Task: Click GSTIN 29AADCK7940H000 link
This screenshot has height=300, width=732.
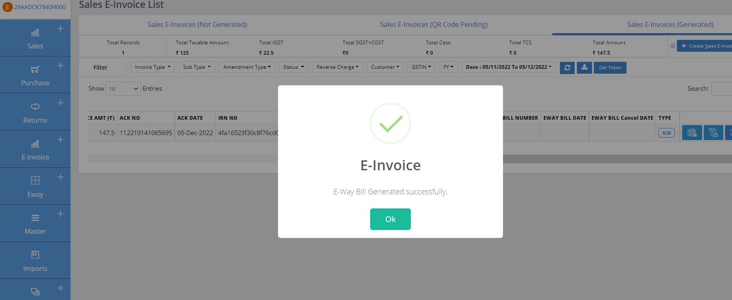Action: [40, 7]
